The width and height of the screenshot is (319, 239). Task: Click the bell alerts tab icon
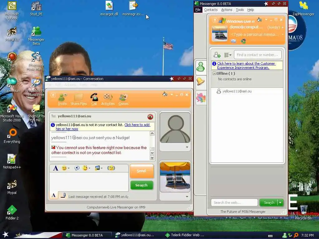click(201, 82)
